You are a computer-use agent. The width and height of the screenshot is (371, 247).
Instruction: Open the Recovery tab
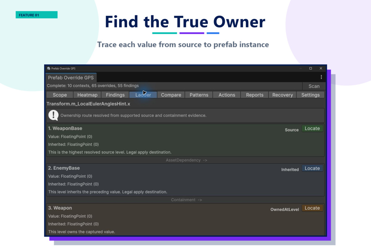282,95
